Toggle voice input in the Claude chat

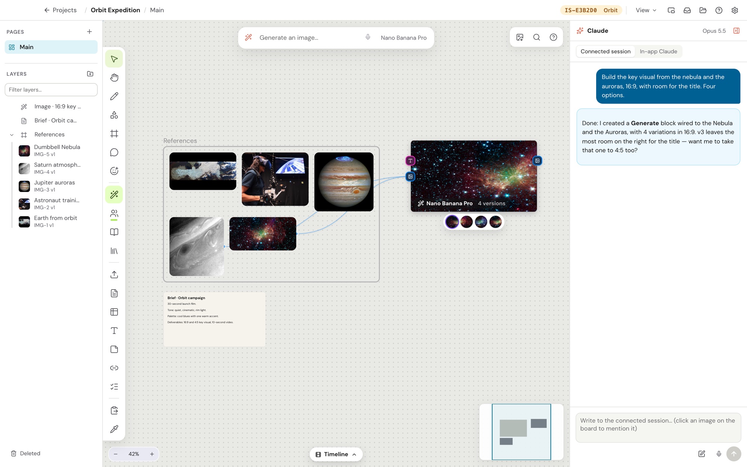coord(719,454)
